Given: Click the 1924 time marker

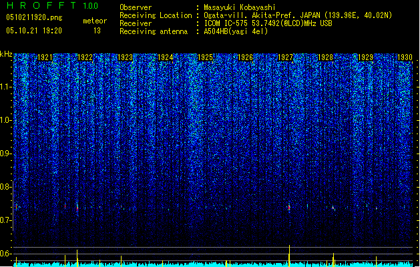Looking at the screenshot, I should (166, 57).
